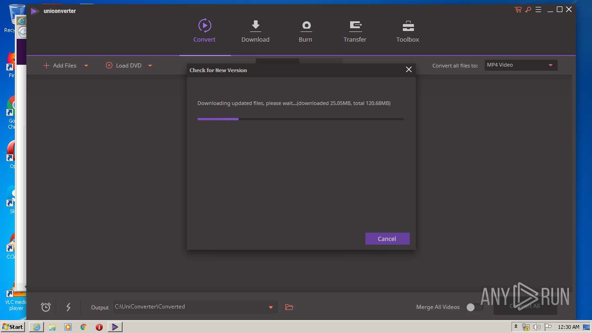
Task: Click Load DVD button
Action: [123, 66]
